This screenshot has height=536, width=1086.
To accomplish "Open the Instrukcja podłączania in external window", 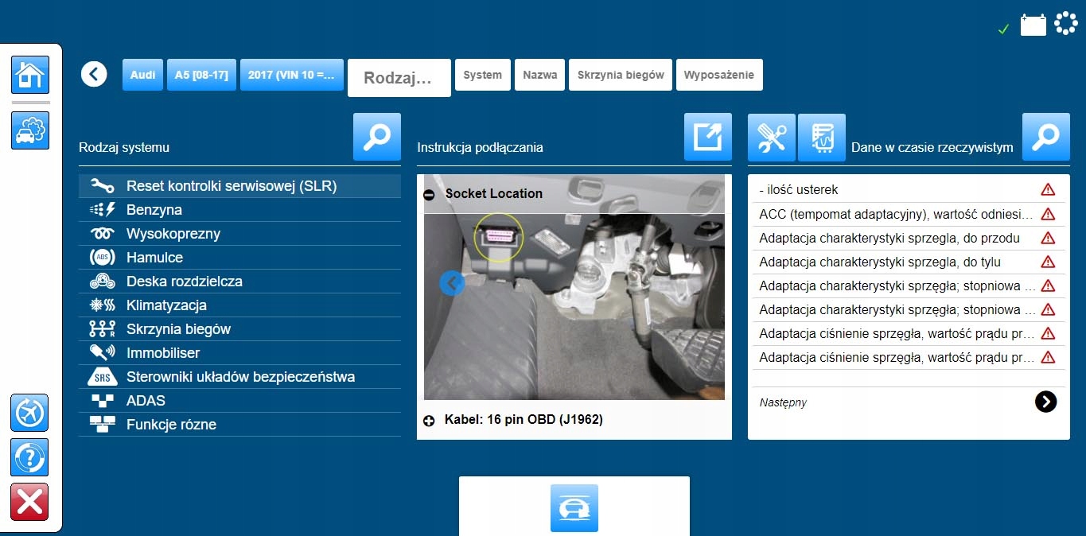I will pos(707,137).
